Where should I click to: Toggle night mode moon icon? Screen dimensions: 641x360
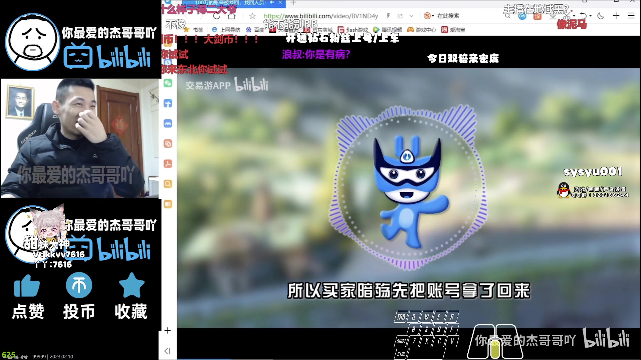point(600,16)
